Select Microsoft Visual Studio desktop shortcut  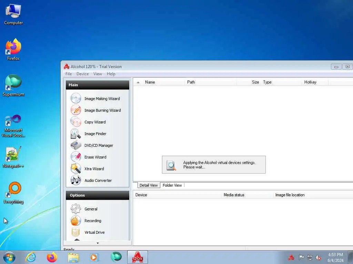(13, 126)
